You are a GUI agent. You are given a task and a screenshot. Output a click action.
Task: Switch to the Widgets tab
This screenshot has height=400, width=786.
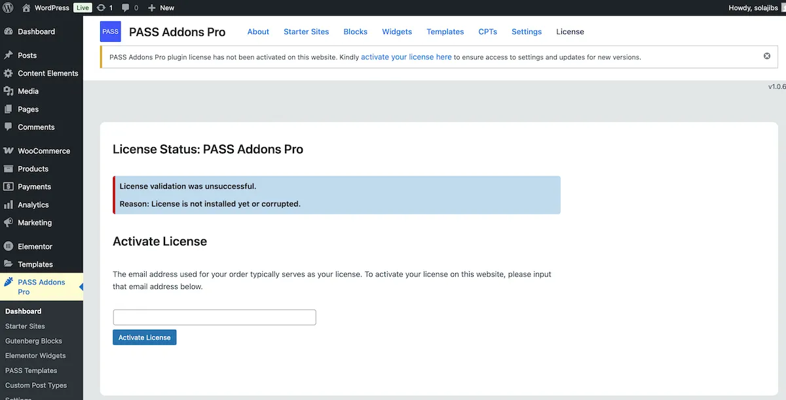pyautogui.click(x=397, y=31)
